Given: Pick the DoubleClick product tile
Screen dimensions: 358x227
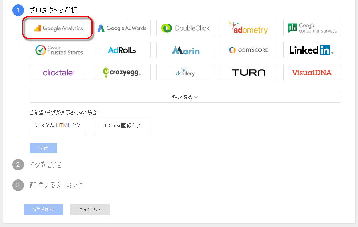Looking at the screenshot, I should 185,28.
